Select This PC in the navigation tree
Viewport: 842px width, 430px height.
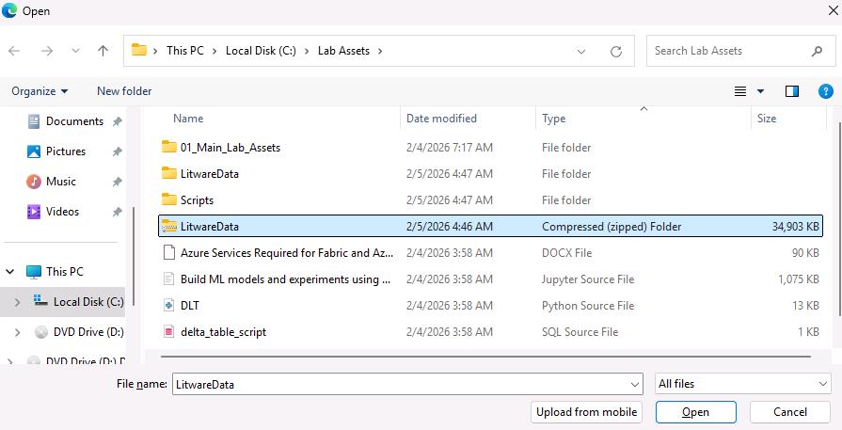point(64,272)
